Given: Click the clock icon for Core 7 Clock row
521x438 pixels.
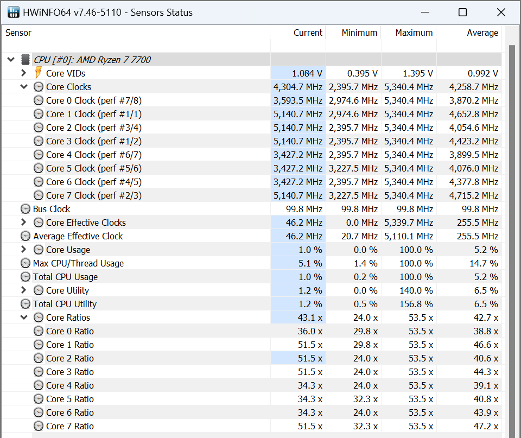Looking at the screenshot, I should [39, 195].
